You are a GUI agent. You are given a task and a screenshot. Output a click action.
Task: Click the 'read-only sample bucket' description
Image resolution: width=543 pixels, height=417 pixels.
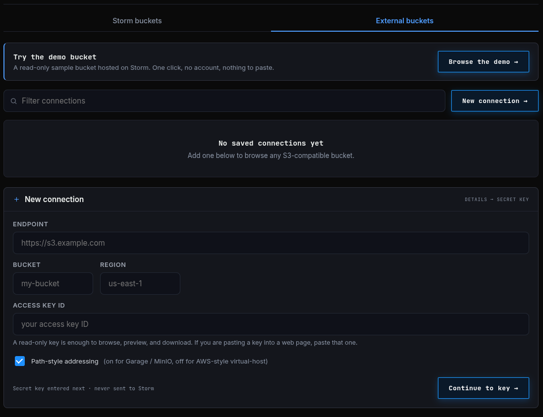click(x=144, y=68)
